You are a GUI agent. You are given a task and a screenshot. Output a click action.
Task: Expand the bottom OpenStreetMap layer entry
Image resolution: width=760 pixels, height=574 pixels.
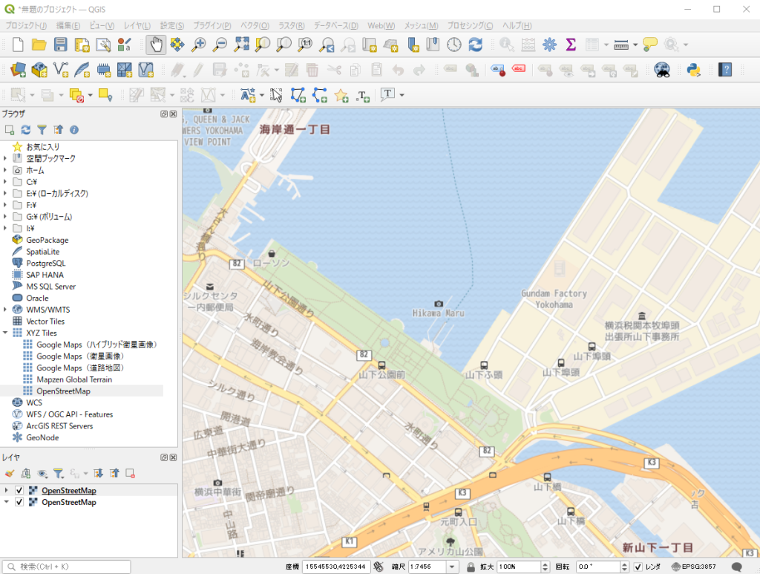[7, 502]
